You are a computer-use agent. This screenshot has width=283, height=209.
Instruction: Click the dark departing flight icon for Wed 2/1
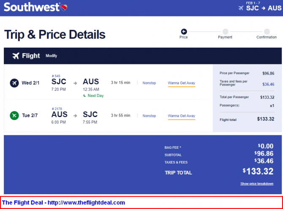14,83
